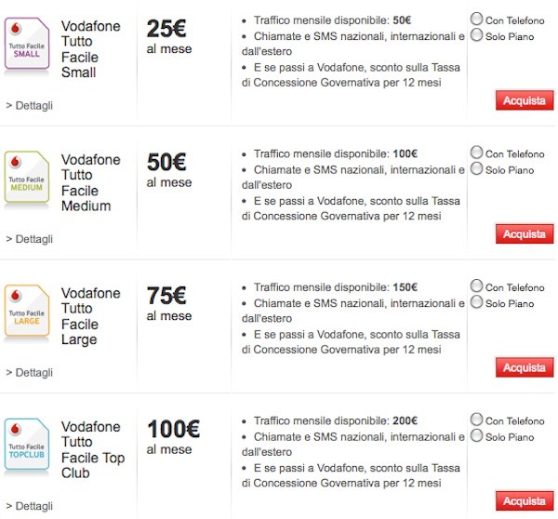Screen dimensions: 558x519
Task: Show Dettagli for the Top Club plan
Action: pos(29,506)
